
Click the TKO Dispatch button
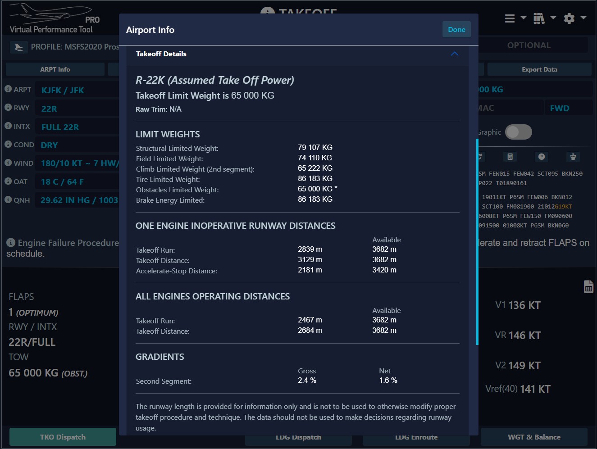click(63, 437)
